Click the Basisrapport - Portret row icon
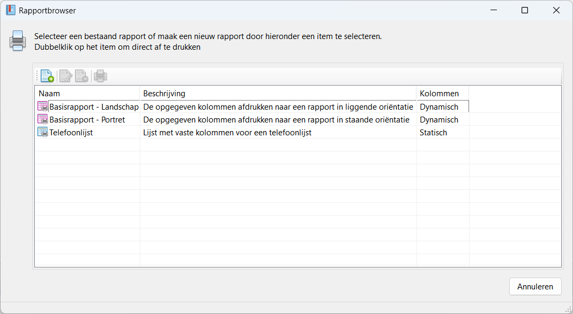This screenshot has height=314, width=573. click(43, 119)
